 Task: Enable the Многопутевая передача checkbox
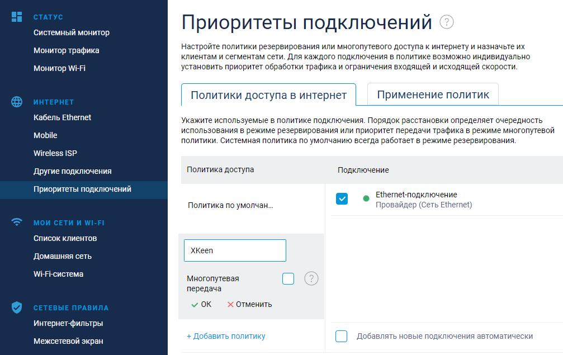[288, 278]
